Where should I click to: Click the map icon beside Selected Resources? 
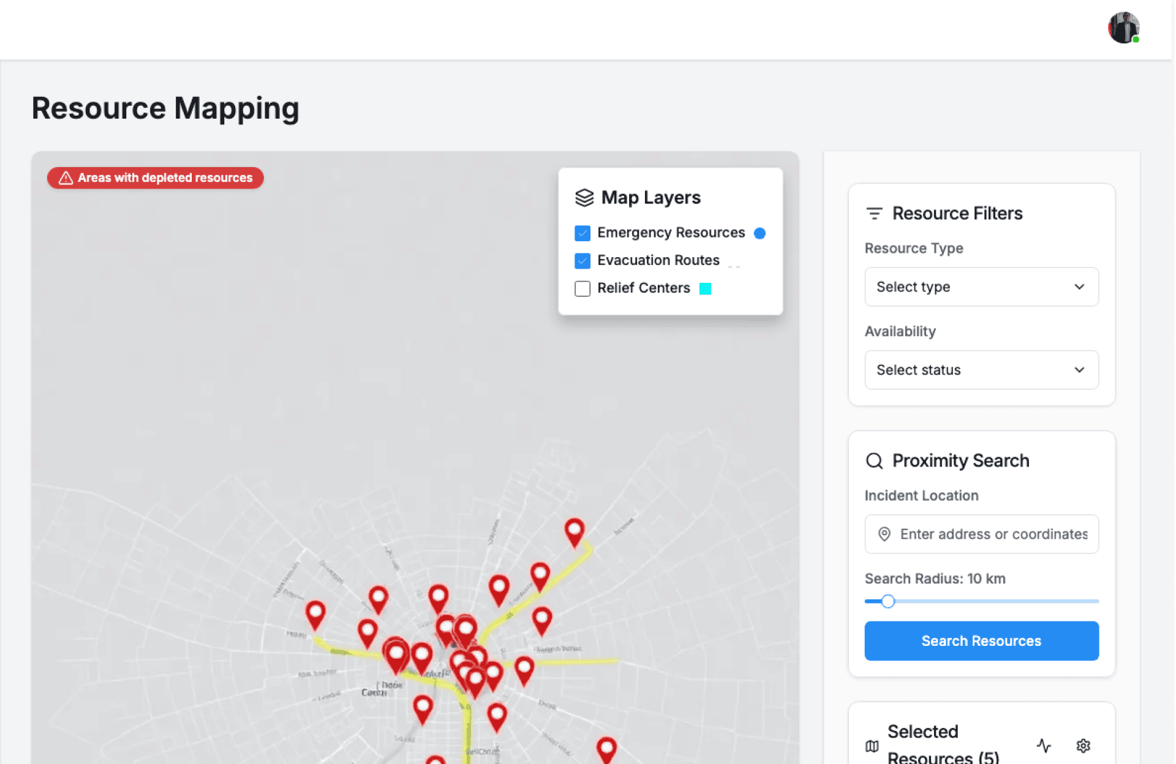pyautogui.click(x=872, y=746)
